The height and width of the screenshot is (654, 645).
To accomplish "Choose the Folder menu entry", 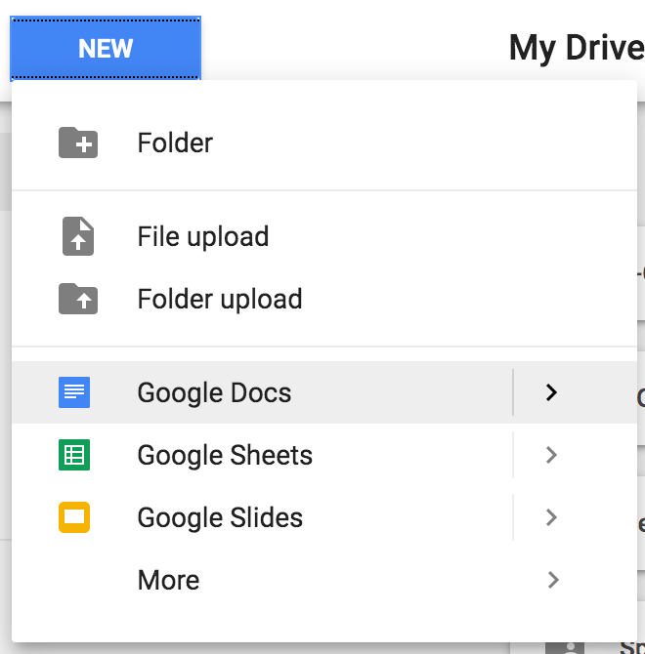I will click(324, 143).
